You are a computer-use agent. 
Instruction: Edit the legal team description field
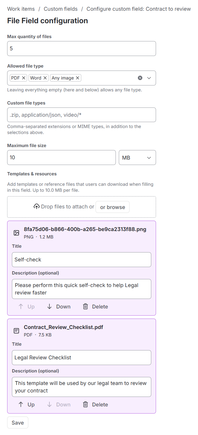click(x=82, y=387)
